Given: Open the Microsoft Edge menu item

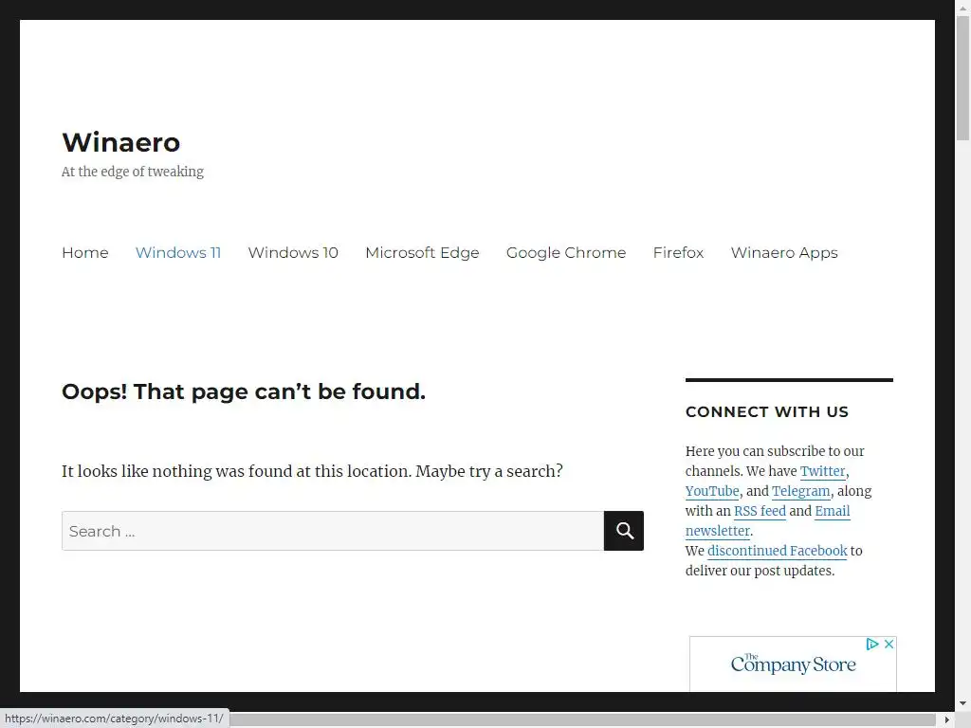Looking at the screenshot, I should pos(422,252).
